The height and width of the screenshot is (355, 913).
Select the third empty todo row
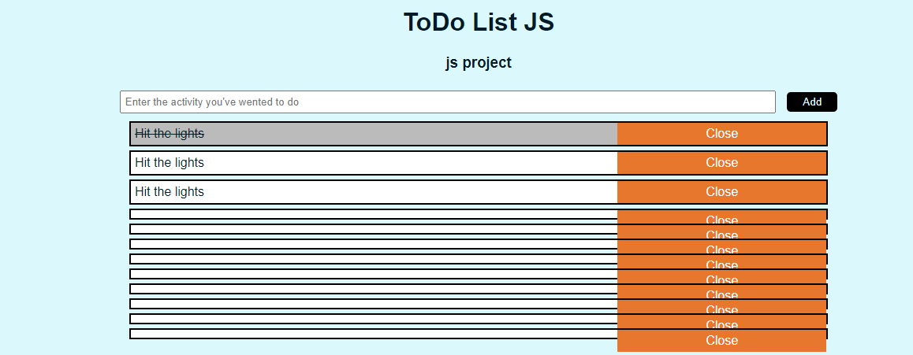point(373,244)
